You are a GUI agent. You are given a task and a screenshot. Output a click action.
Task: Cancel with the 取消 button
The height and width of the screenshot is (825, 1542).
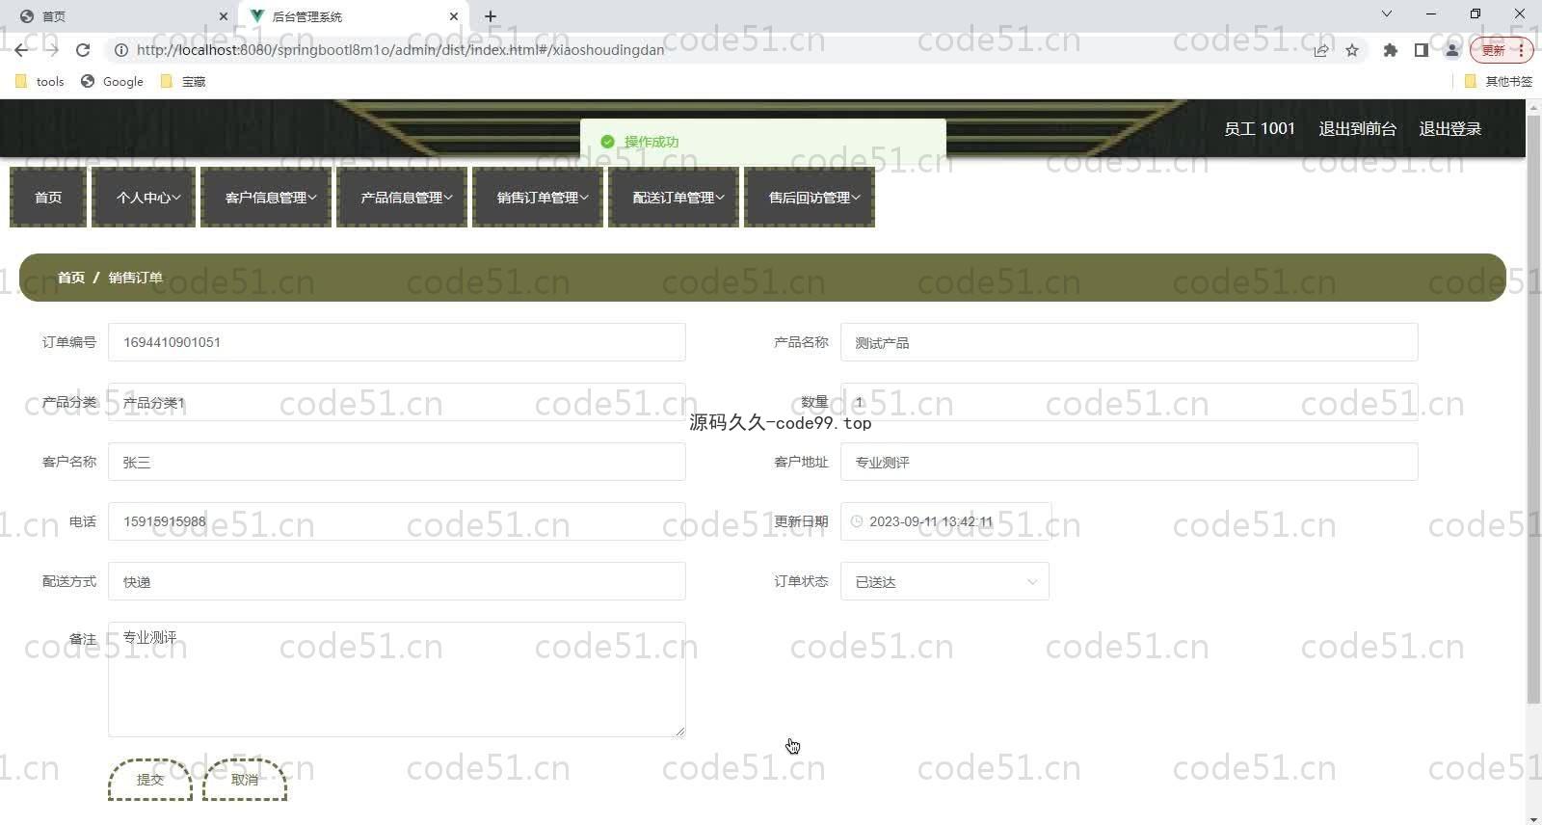[x=245, y=780]
